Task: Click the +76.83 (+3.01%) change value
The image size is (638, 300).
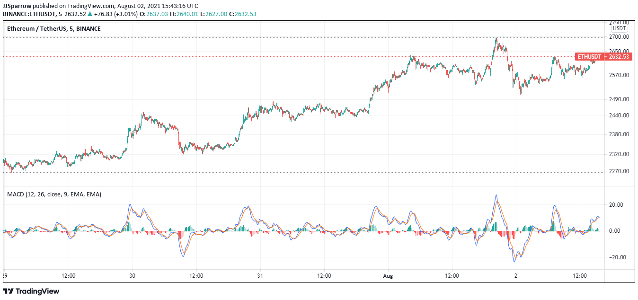Action: coord(117,14)
